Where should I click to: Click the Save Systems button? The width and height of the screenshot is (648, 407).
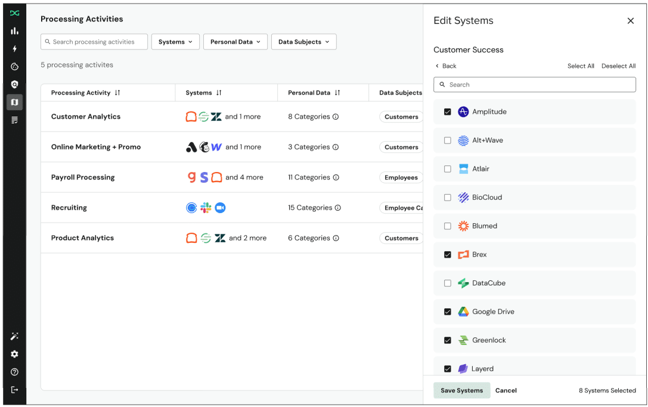click(461, 390)
